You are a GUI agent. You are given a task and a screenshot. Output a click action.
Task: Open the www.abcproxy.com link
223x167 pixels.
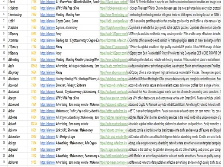114,72
